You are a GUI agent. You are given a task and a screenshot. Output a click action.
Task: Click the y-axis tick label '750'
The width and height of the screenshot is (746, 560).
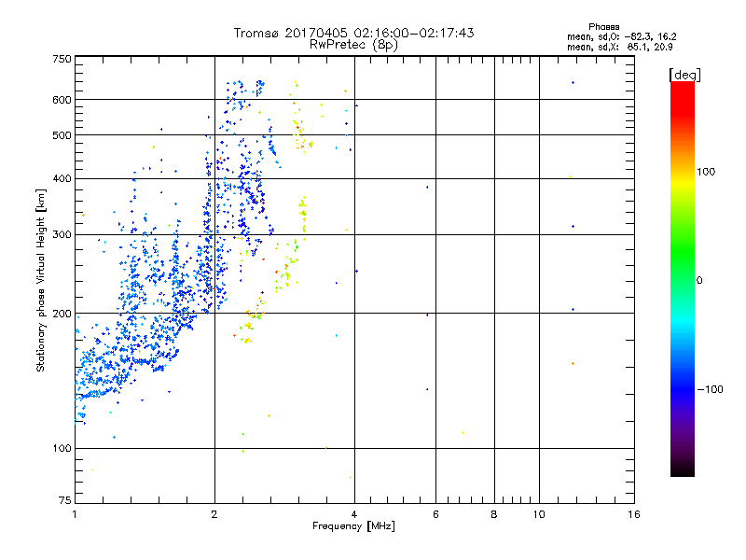pyautogui.click(x=62, y=59)
